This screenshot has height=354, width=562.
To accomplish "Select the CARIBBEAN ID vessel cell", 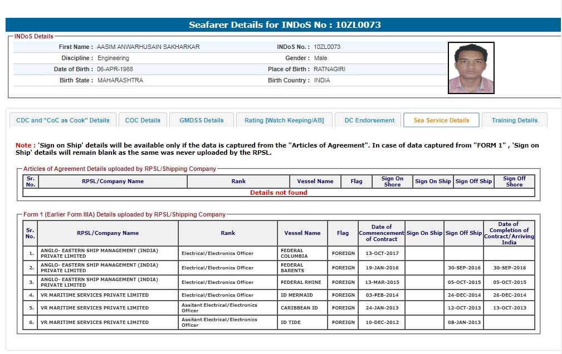I will pos(299,308).
